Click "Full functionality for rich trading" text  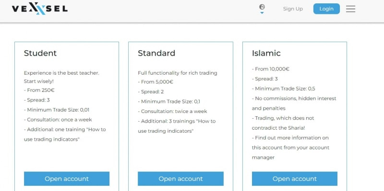pos(178,73)
